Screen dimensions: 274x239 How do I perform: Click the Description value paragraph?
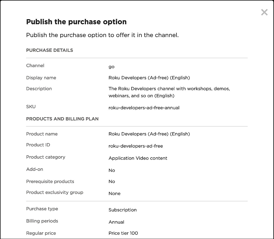point(169,92)
